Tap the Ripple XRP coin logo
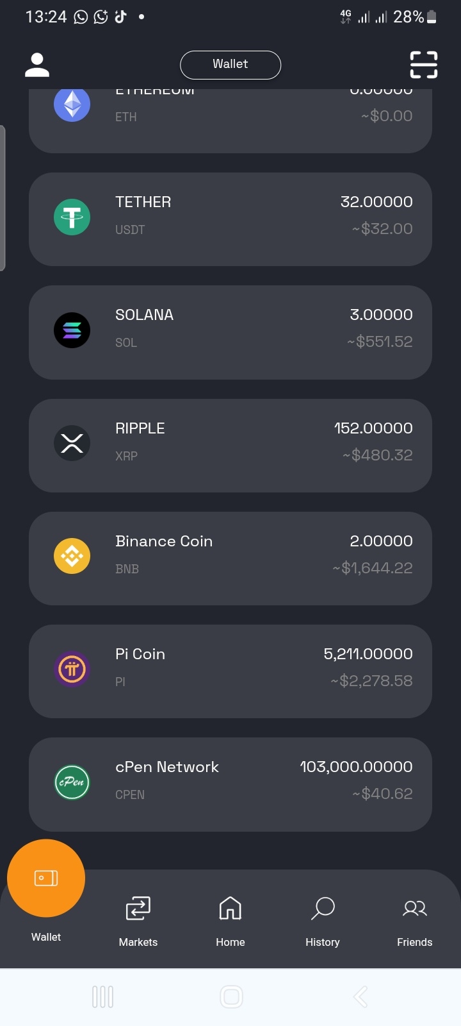Viewport: 461px width, 1026px height. click(x=72, y=443)
